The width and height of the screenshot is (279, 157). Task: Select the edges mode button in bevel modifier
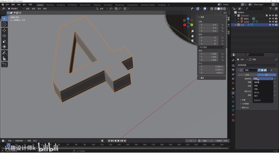(266, 75)
